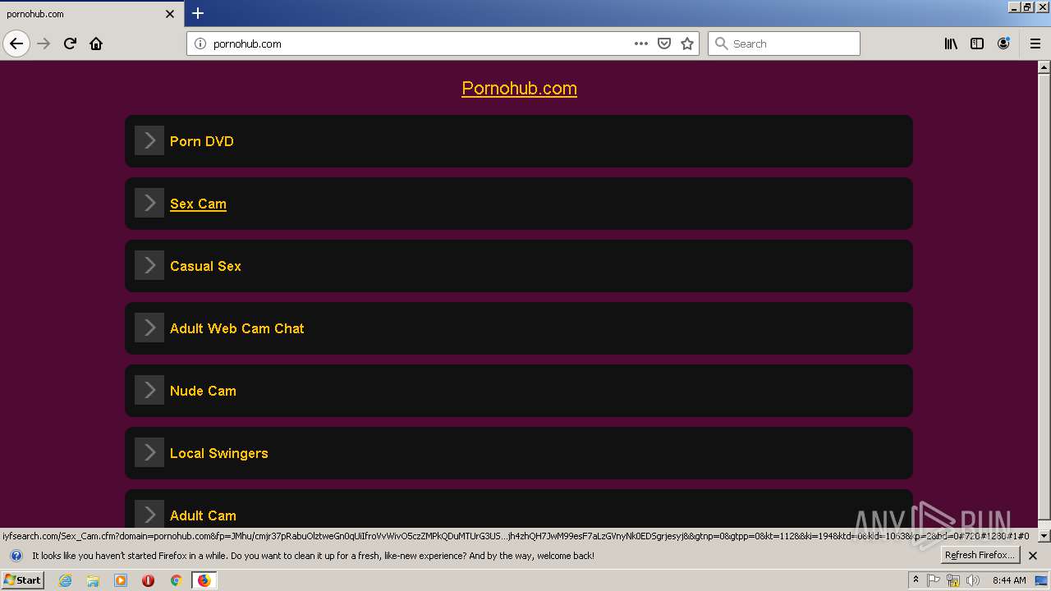Click the page scrollbar down arrow
The width and height of the screenshot is (1051, 591).
(1044, 536)
